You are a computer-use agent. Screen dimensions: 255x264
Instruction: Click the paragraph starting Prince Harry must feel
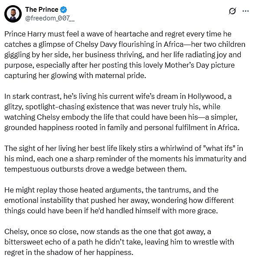(125, 55)
